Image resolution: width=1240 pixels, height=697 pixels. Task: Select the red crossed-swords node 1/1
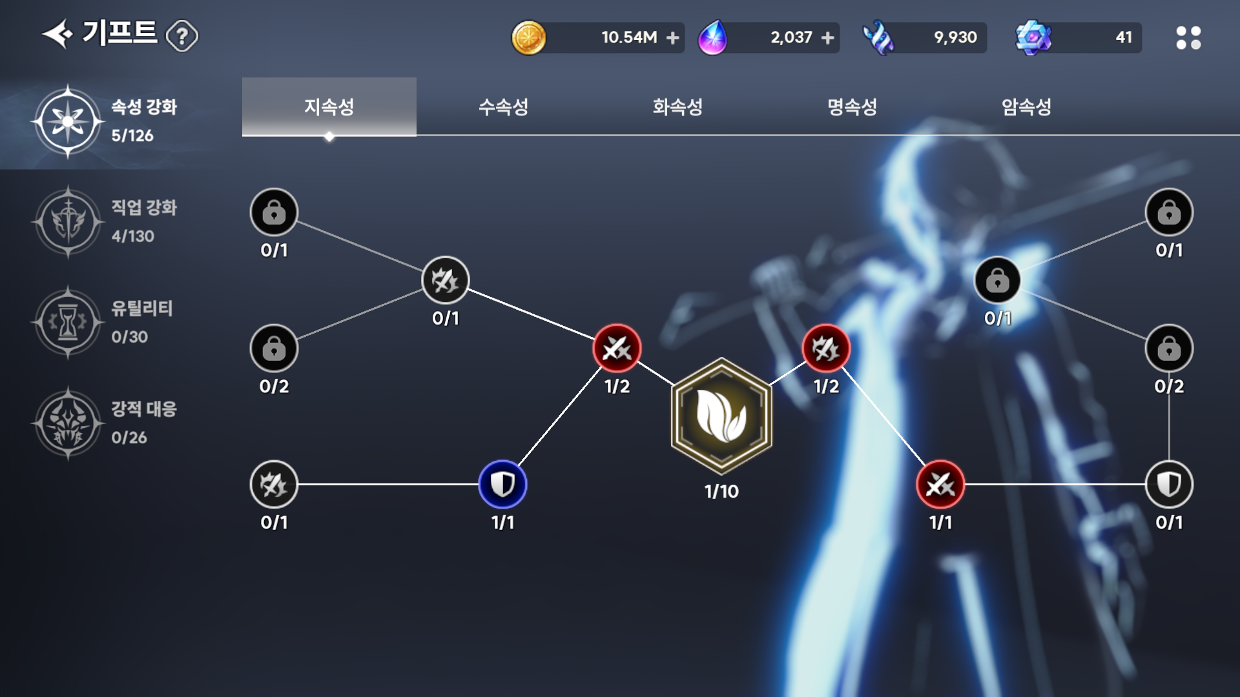940,484
